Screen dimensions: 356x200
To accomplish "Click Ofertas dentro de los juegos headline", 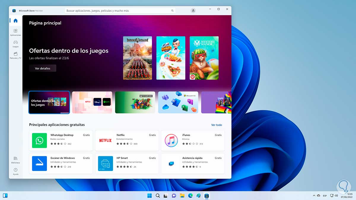I will pyautogui.click(x=69, y=51).
